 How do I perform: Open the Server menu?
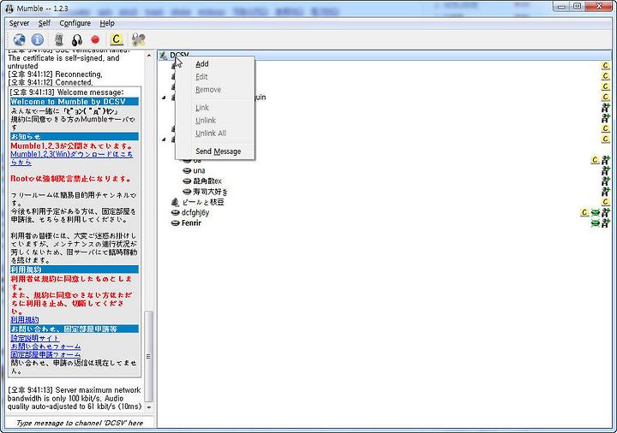coord(19,23)
